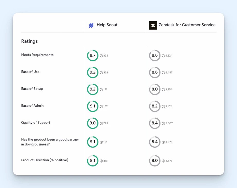Click reviewer icon beside 4,873 count
The height and width of the screenshot is (188, 237).
pyautogui.click(x=163, y=161)
